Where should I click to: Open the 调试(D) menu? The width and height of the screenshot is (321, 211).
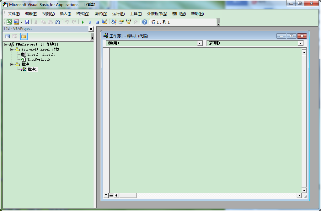tap(101, 14)
